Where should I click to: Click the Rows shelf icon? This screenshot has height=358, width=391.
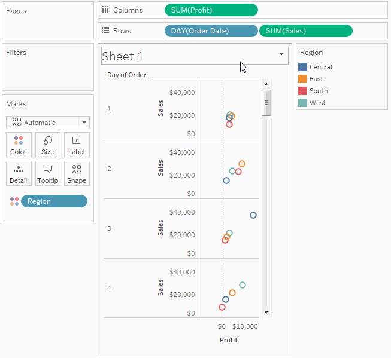105,30
